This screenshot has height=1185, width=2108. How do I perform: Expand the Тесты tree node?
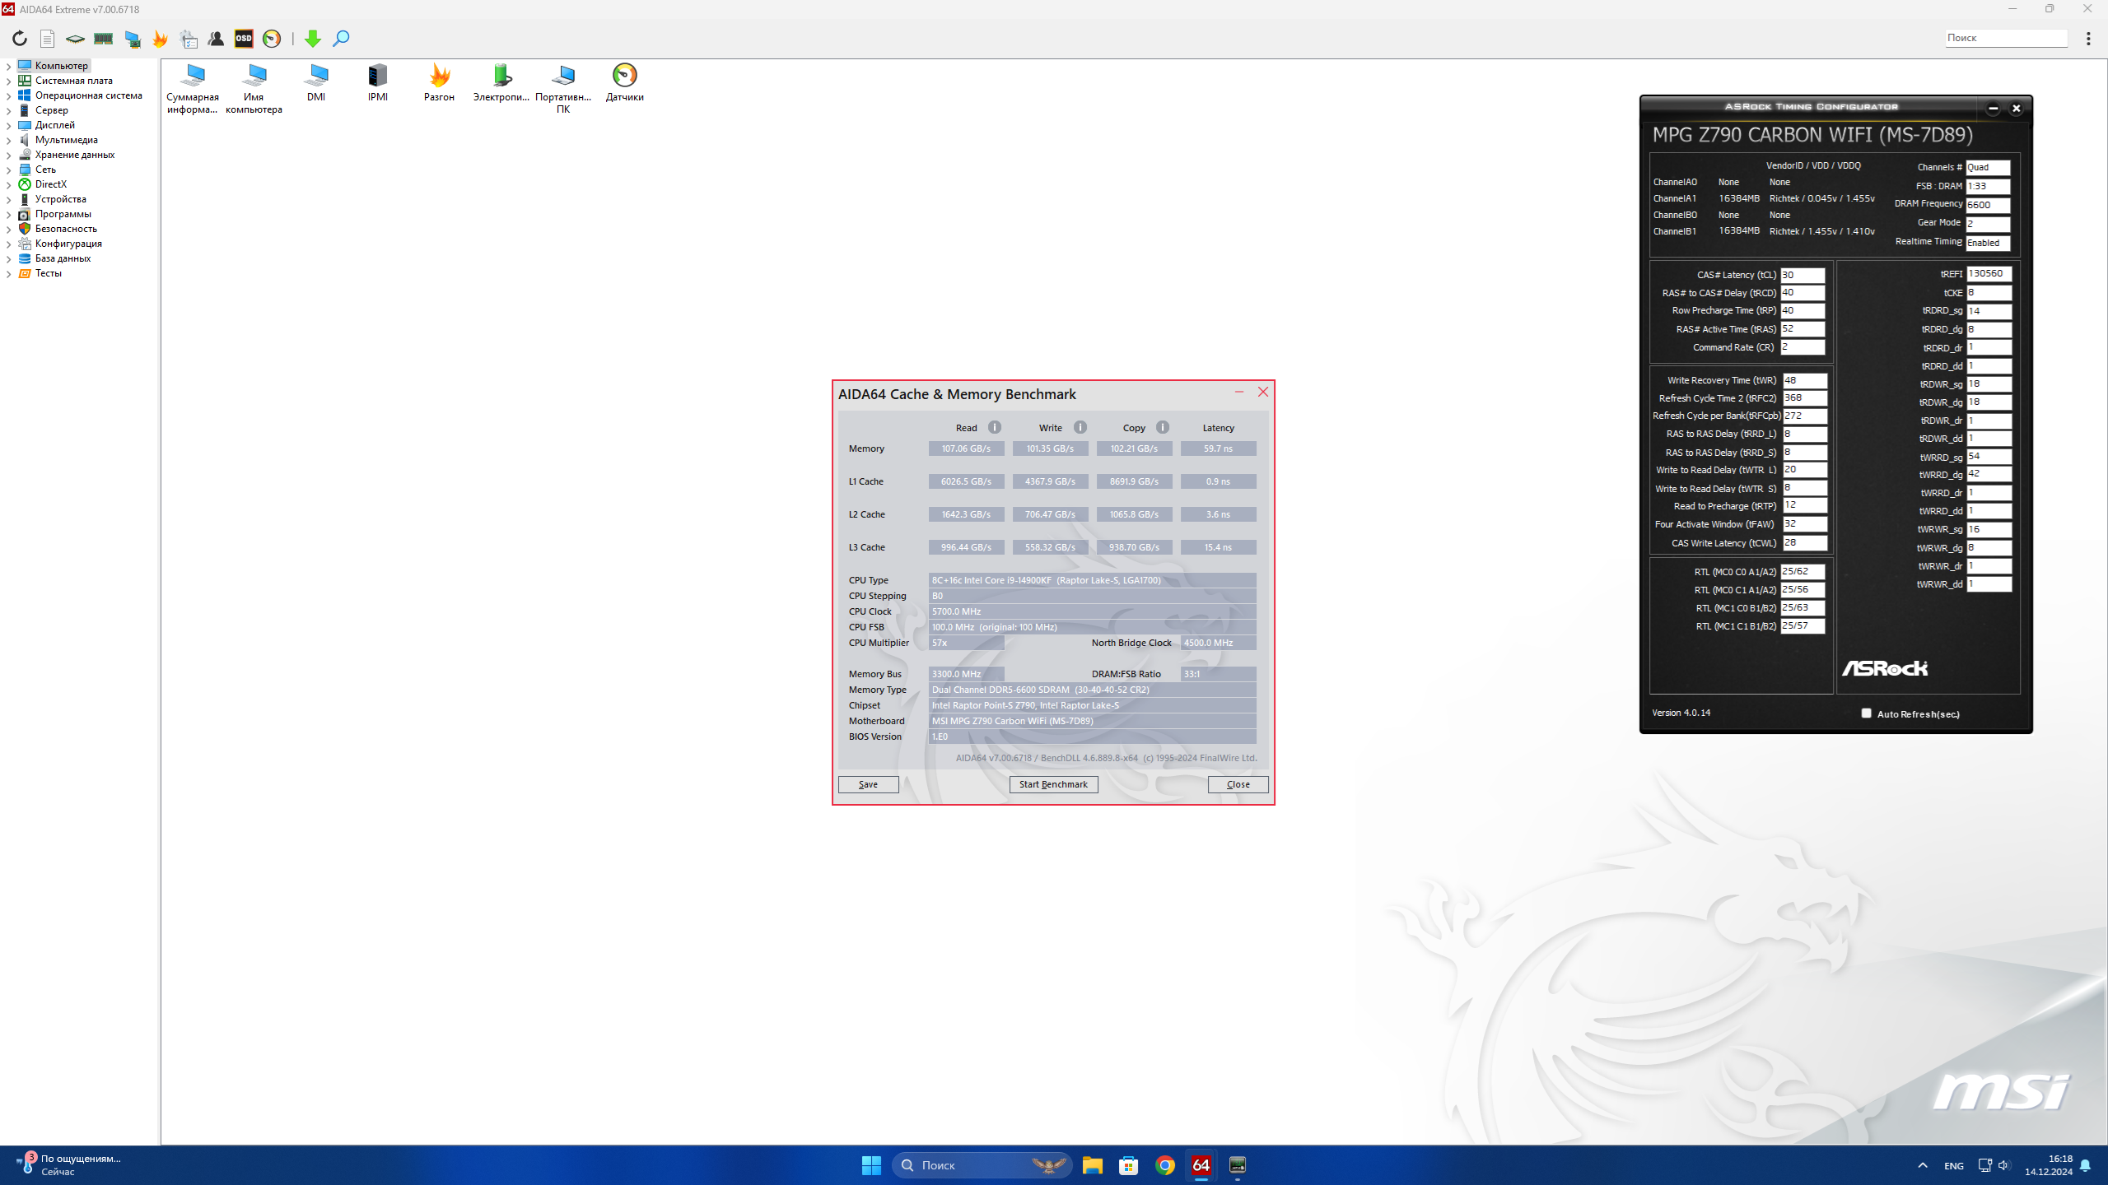point(8,274)
